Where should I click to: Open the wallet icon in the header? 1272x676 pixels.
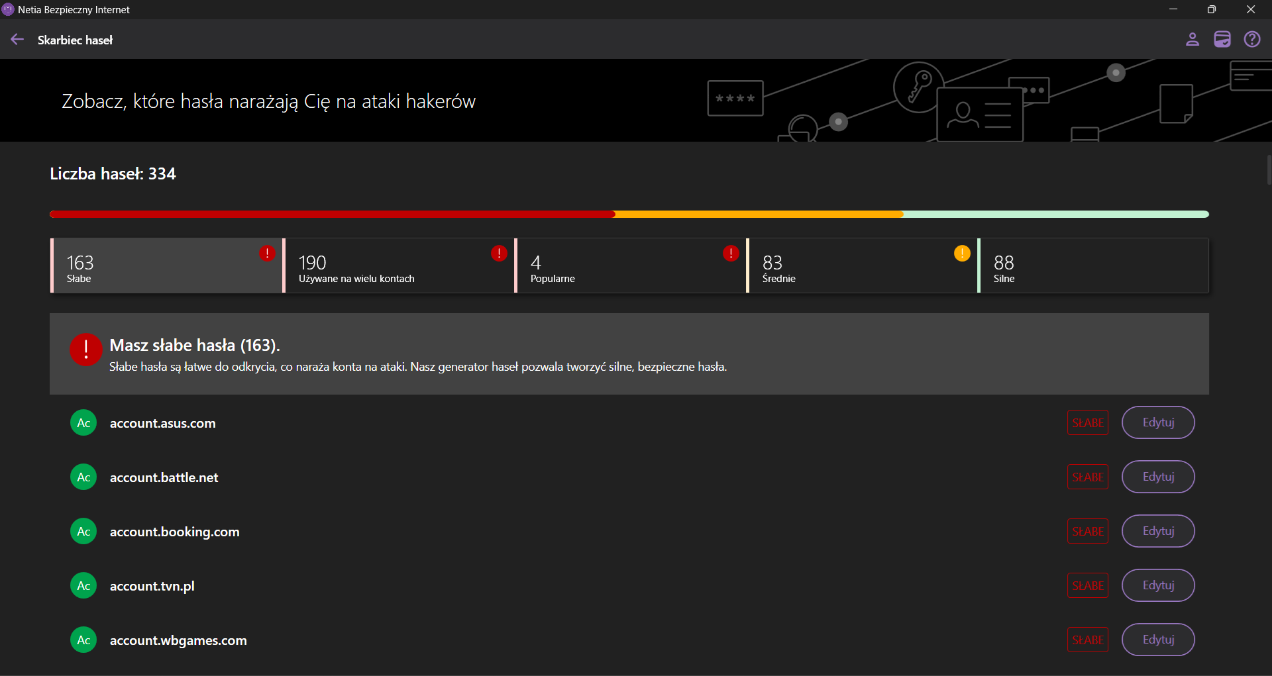coord(1222,40)
